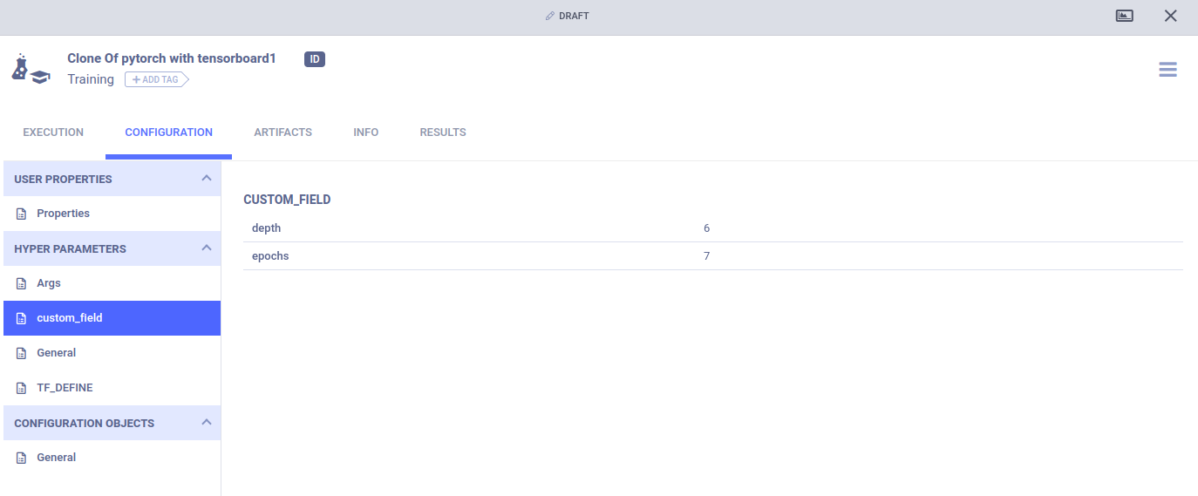Open the hamburger menu icon

coord(1167,70)
